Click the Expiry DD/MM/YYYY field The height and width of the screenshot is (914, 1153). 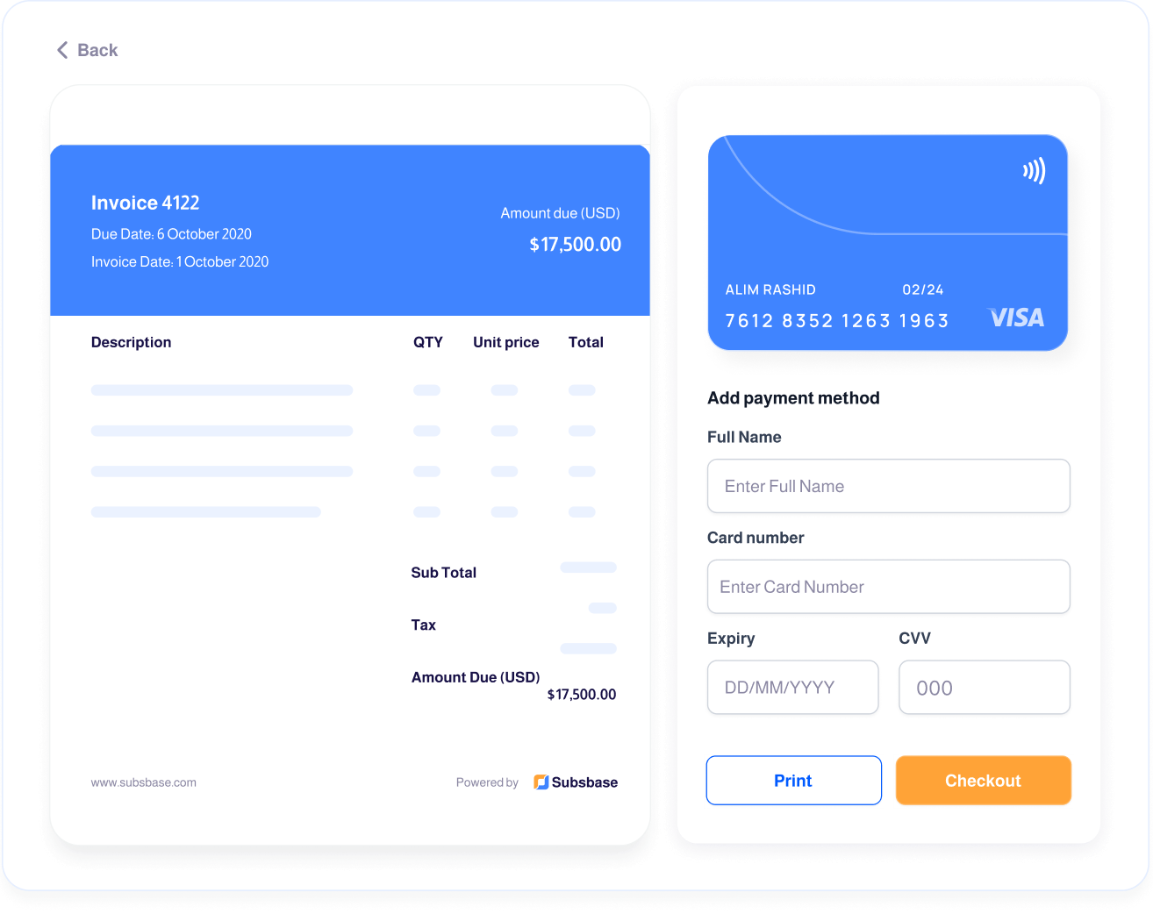792,687
